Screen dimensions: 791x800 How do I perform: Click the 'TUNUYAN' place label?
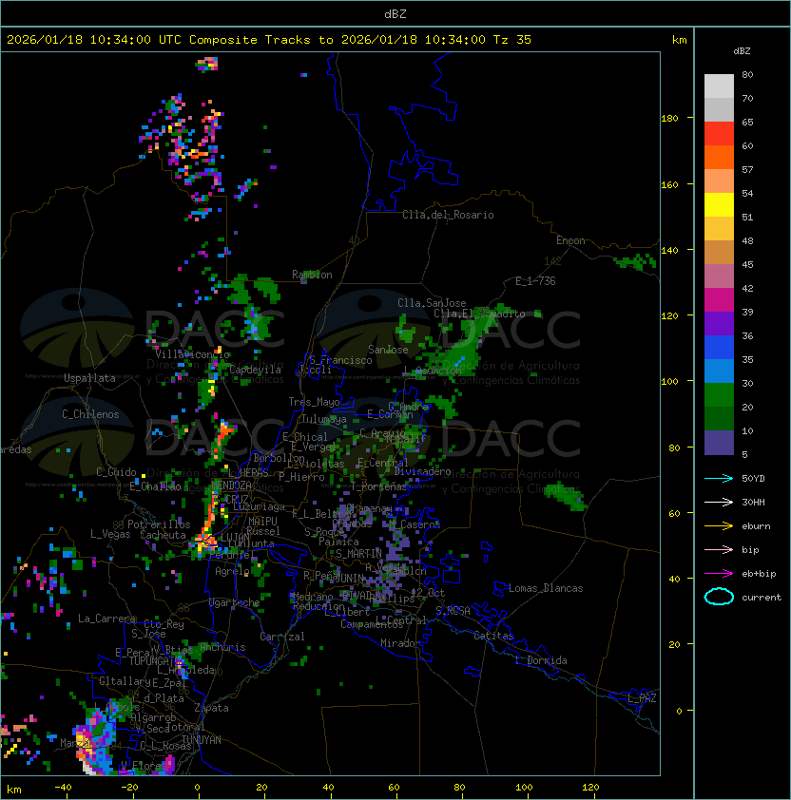pyautogui.click(x=202, y=740)
